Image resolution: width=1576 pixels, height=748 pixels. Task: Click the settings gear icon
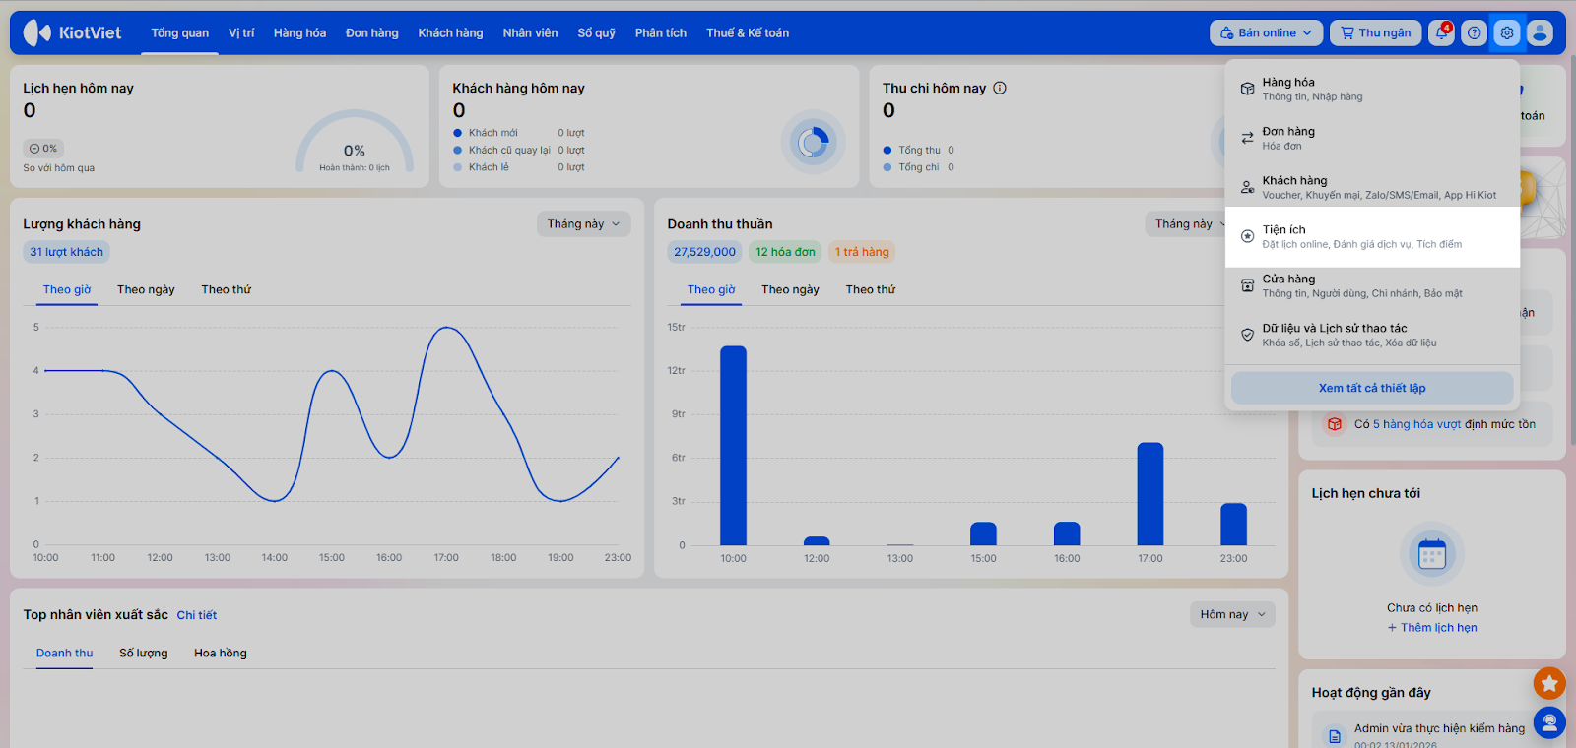(1507, 32)
